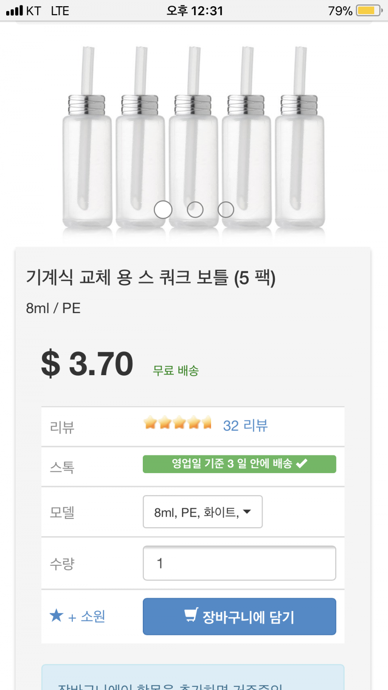Screen dimensions: 388x690
Task: Click the five-star rating icons
Action: pos(177,423)
